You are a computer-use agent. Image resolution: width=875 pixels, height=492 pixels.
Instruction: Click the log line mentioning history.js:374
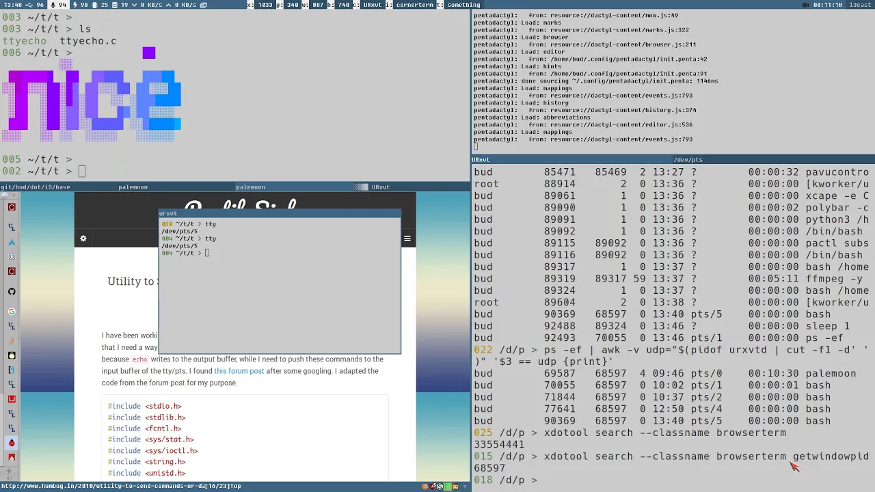point(585,110)
